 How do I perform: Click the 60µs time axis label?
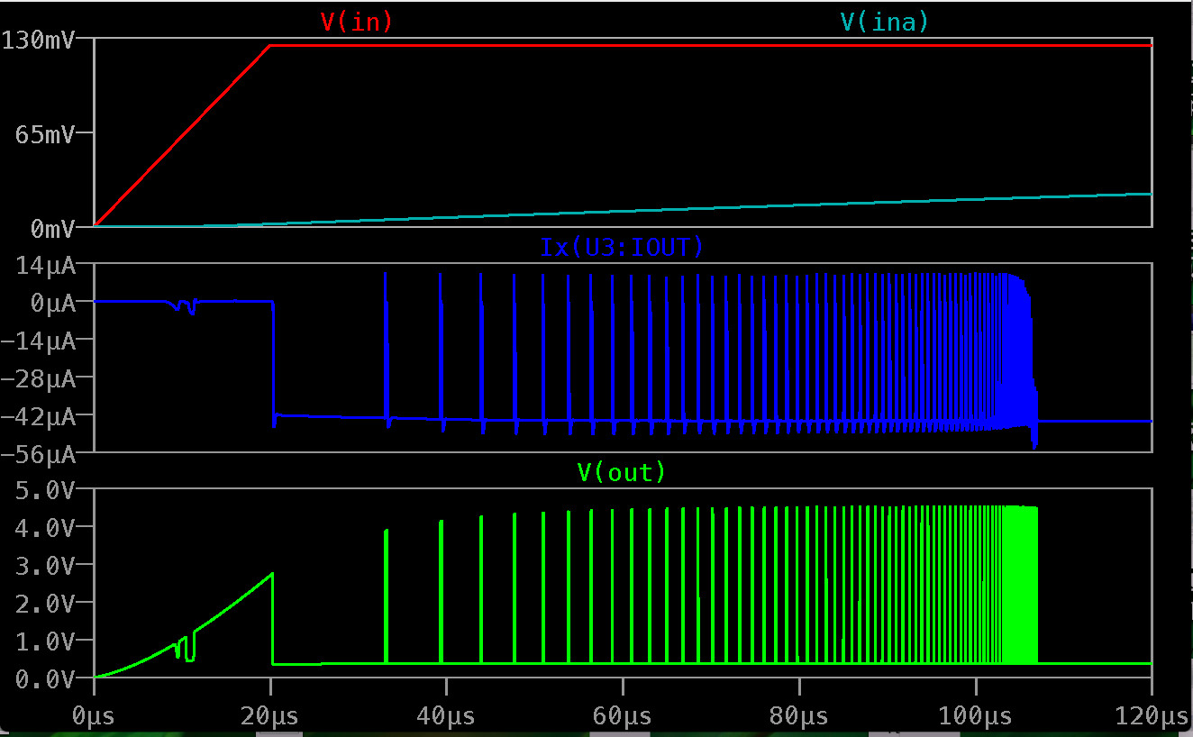623,716
